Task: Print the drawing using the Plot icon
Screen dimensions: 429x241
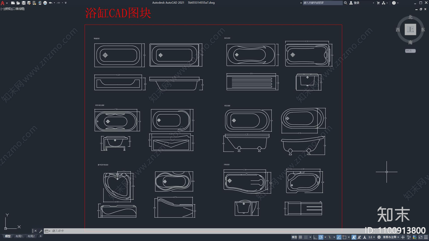Action: (45, 3)
